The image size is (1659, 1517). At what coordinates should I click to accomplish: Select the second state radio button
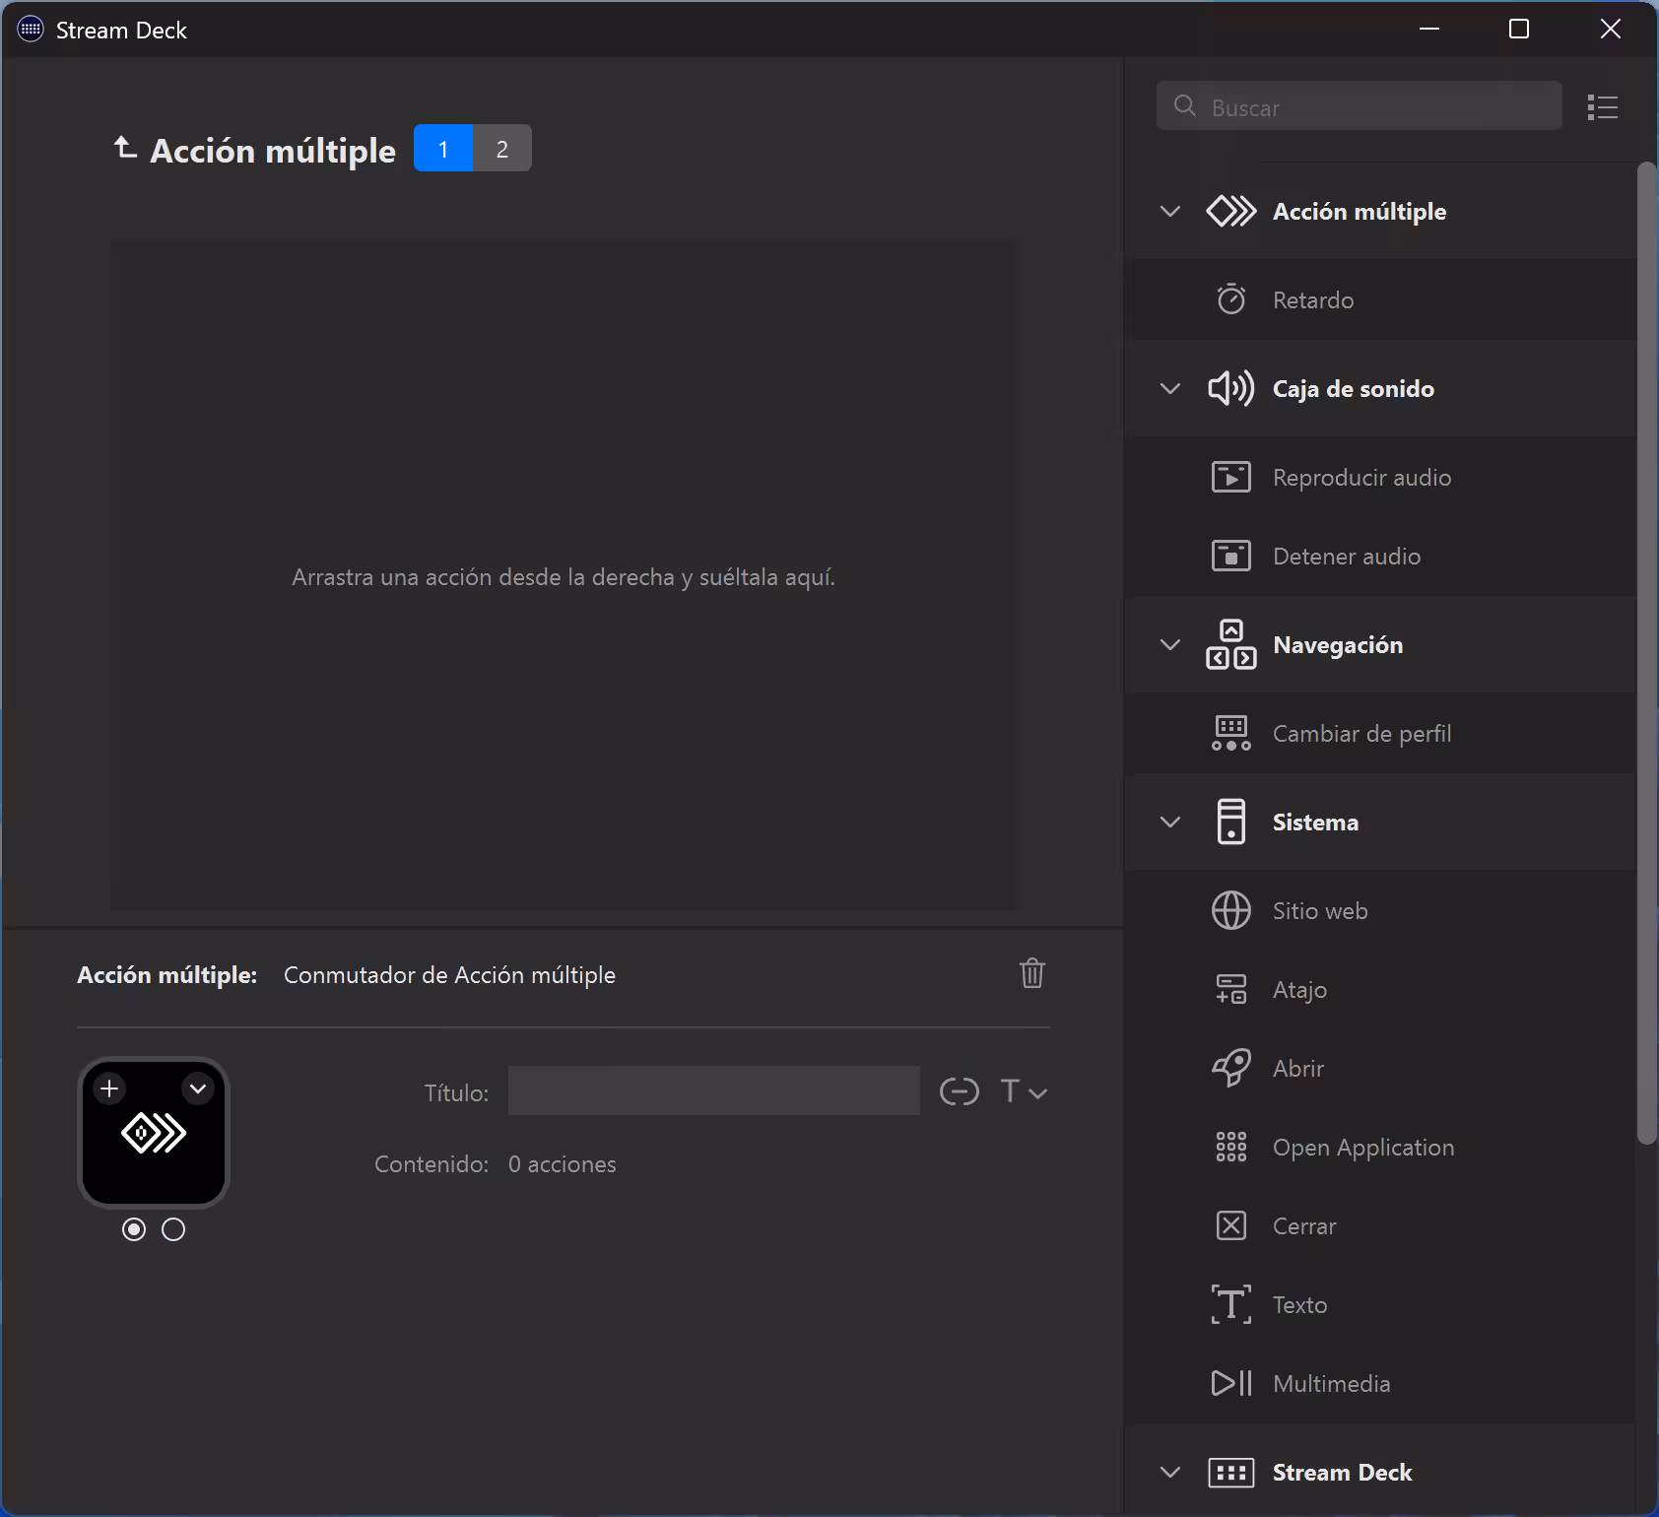(173, 1229)
